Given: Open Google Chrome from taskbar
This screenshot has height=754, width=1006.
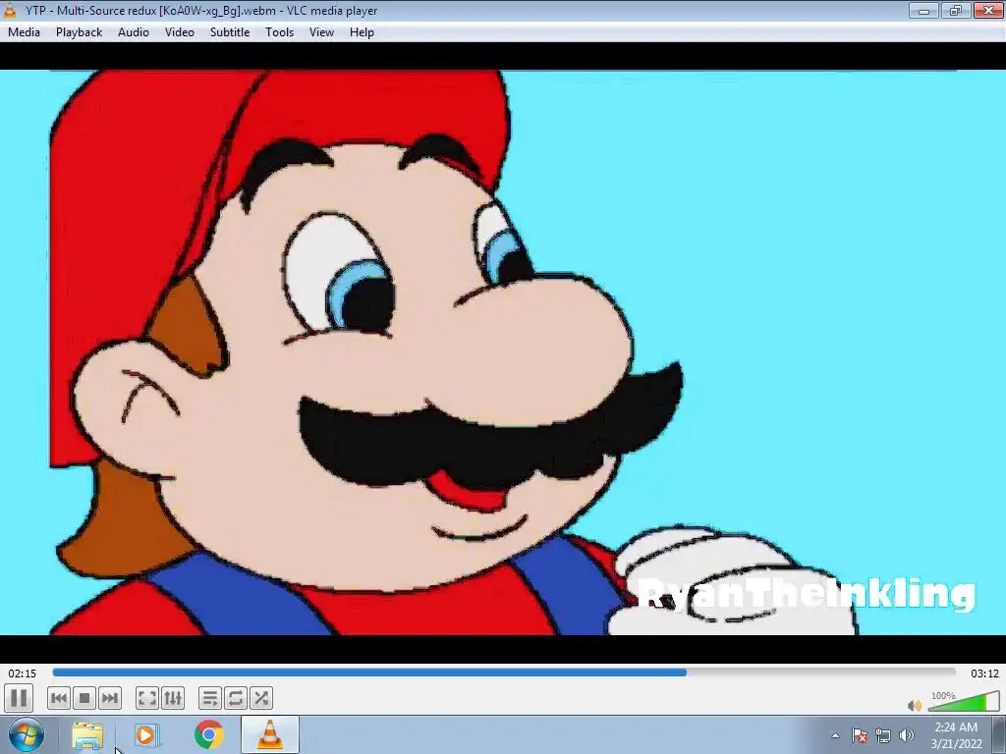Looking at the screenshot, I should click(x=209, y=735).
